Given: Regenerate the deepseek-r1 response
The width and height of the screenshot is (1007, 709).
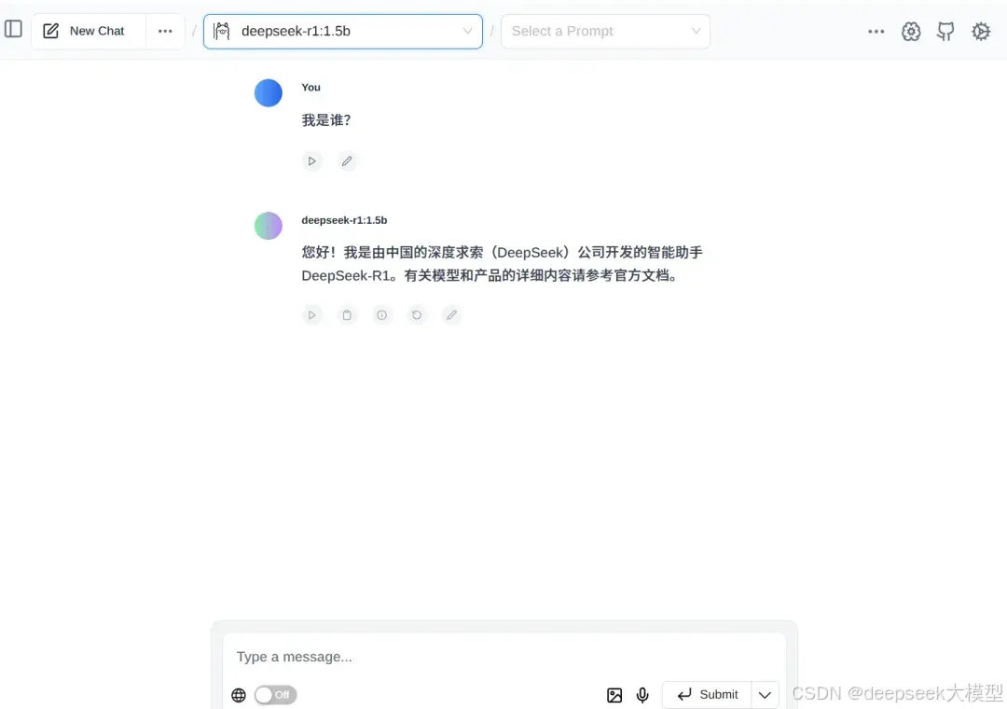Looking at the screenshot, I should [417, 315].
